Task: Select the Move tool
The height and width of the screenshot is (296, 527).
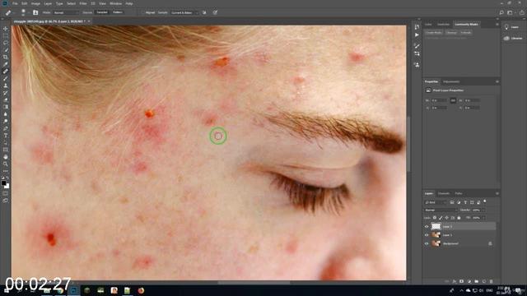Action: tap(6, 29)
